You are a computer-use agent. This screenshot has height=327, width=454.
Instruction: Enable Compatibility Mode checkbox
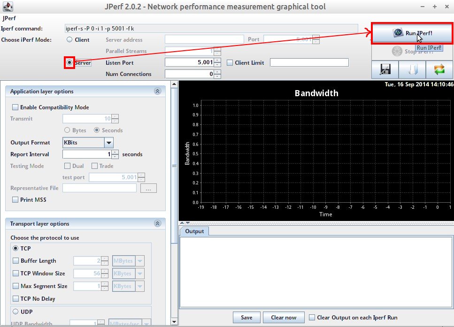click(15, 107)
